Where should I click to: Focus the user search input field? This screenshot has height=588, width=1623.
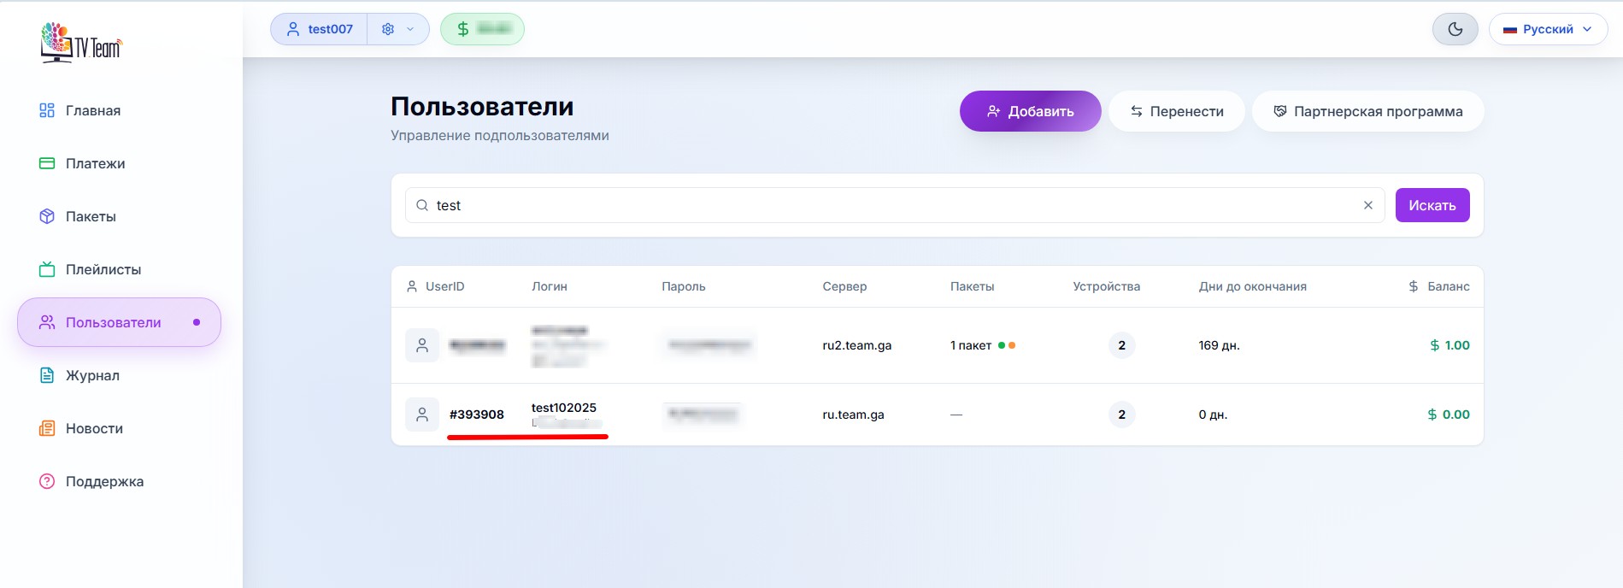889,205
